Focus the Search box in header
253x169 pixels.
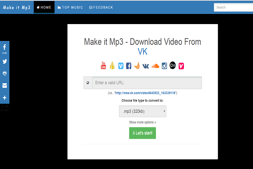(x=233, y=7)
